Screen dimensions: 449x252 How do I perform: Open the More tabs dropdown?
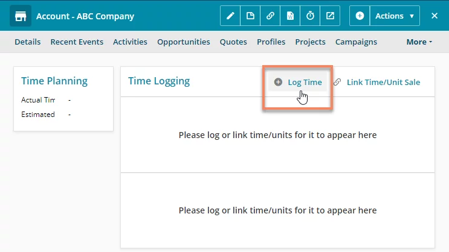pyautogui.click(x=419, y=42)
